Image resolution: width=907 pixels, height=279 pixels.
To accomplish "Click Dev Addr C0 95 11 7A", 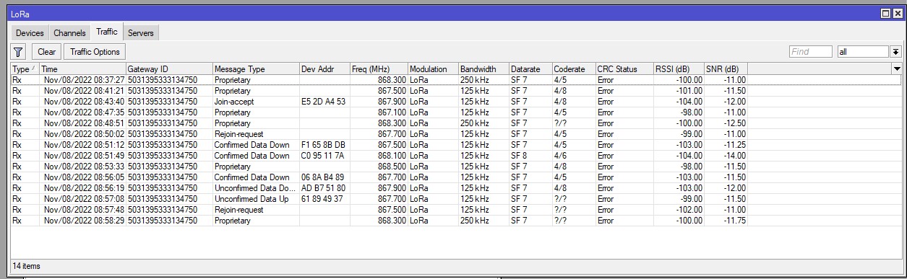I will (323, 156).
